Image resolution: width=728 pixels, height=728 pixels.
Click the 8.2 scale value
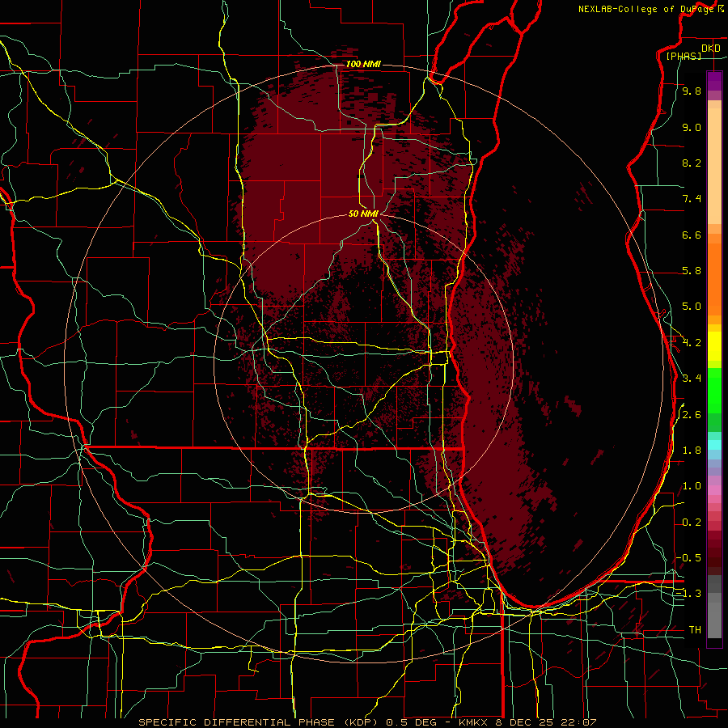(692, 163)
